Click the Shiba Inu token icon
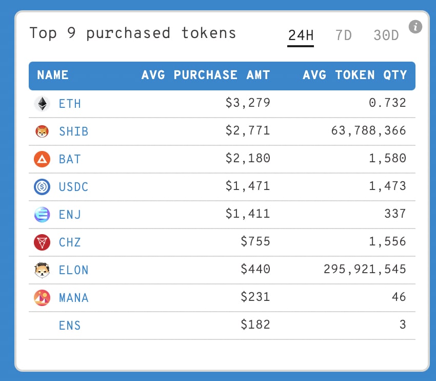This screenshot has height=381, width=436. click(x=42, y=131)
